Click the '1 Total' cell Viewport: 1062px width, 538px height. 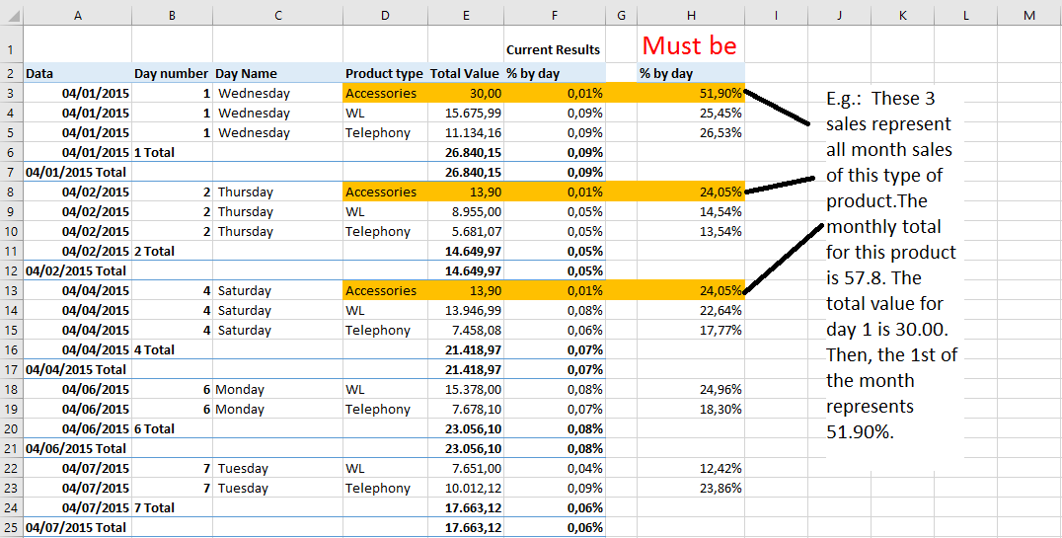(x=172, y=152)
